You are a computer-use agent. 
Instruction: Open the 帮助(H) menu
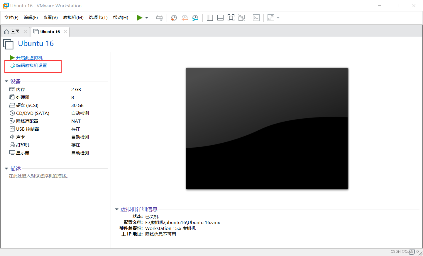click(x=121, y=18)
